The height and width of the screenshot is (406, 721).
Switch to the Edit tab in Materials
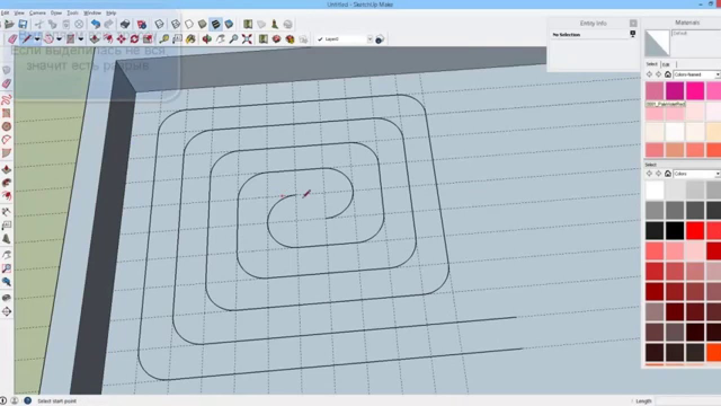(666, 64)
